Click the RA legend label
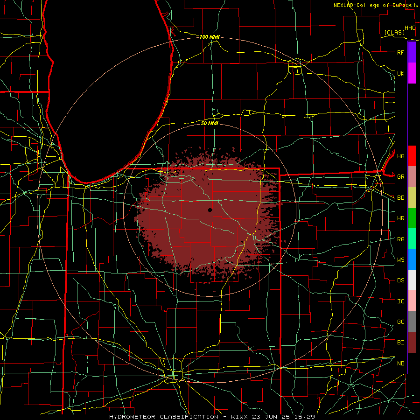Viewport: 420px width, 420px height. pyautogui.click(x=400, y=239)
